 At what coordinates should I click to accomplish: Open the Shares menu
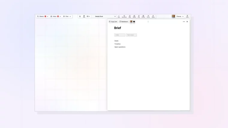pyautogui.click(x=43, y=16)
